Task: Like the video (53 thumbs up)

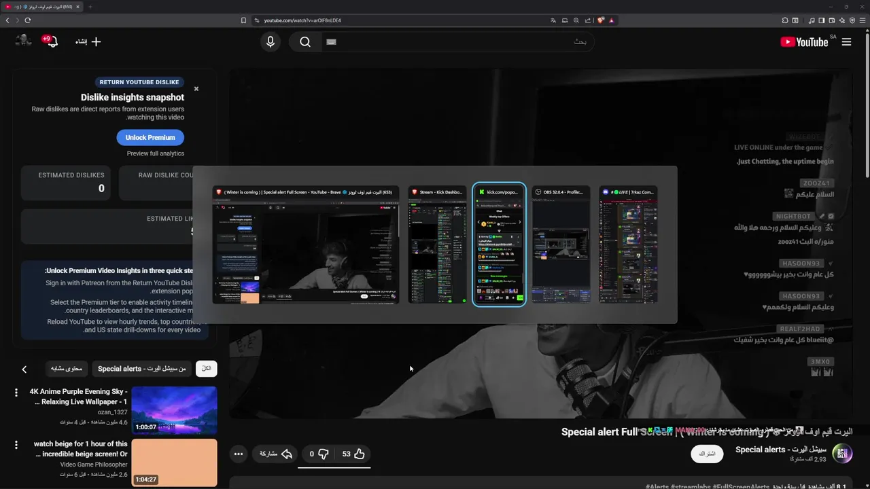Action: (x=353, y=454)
